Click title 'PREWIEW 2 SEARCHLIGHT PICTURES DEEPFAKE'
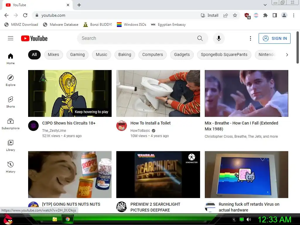 coord(155,207)
